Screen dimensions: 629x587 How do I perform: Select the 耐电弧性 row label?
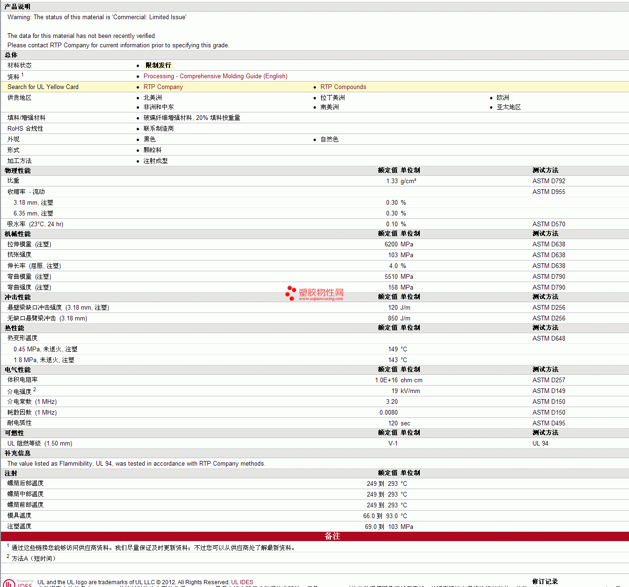point(19,423)
